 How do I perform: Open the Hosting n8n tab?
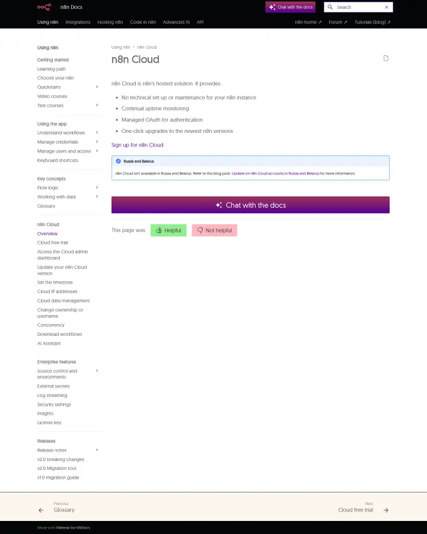click(x=110, y=22)
